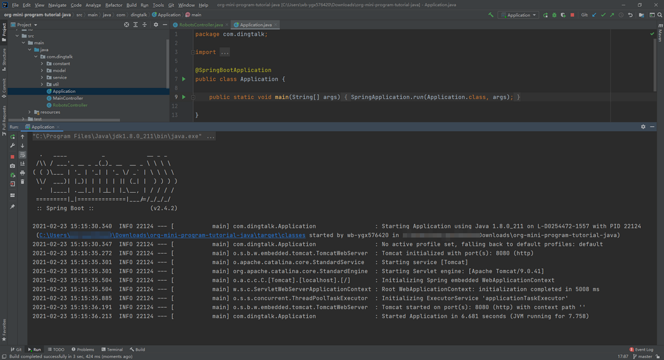Select MainController in the project tree

point(68,98)
